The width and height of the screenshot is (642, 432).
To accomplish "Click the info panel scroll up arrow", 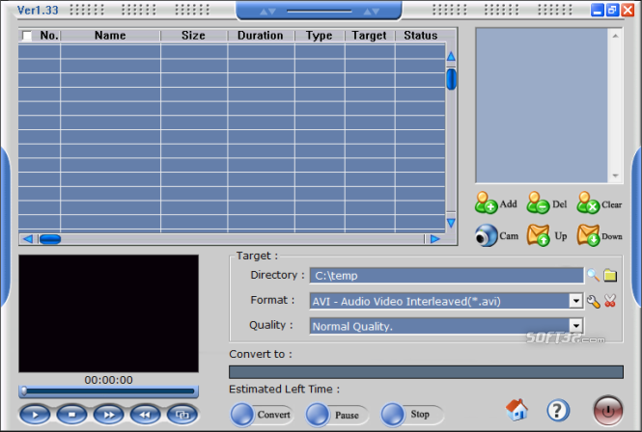I will 615,36.
